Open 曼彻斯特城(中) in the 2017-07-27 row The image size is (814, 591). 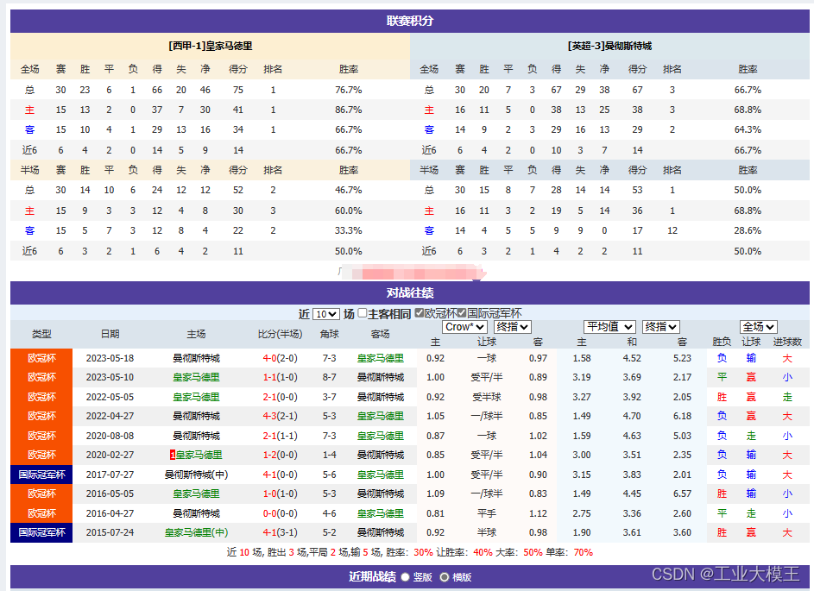pos(196,475)
